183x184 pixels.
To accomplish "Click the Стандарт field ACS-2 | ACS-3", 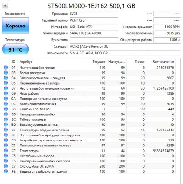I will [x=125, y=47].
